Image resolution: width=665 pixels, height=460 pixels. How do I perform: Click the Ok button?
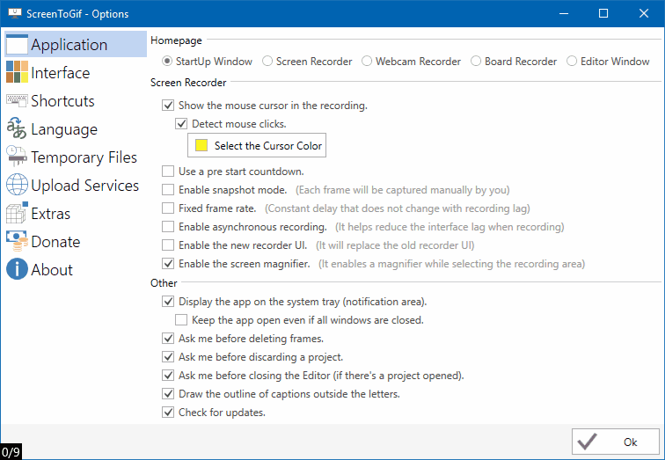pos(616,442)
